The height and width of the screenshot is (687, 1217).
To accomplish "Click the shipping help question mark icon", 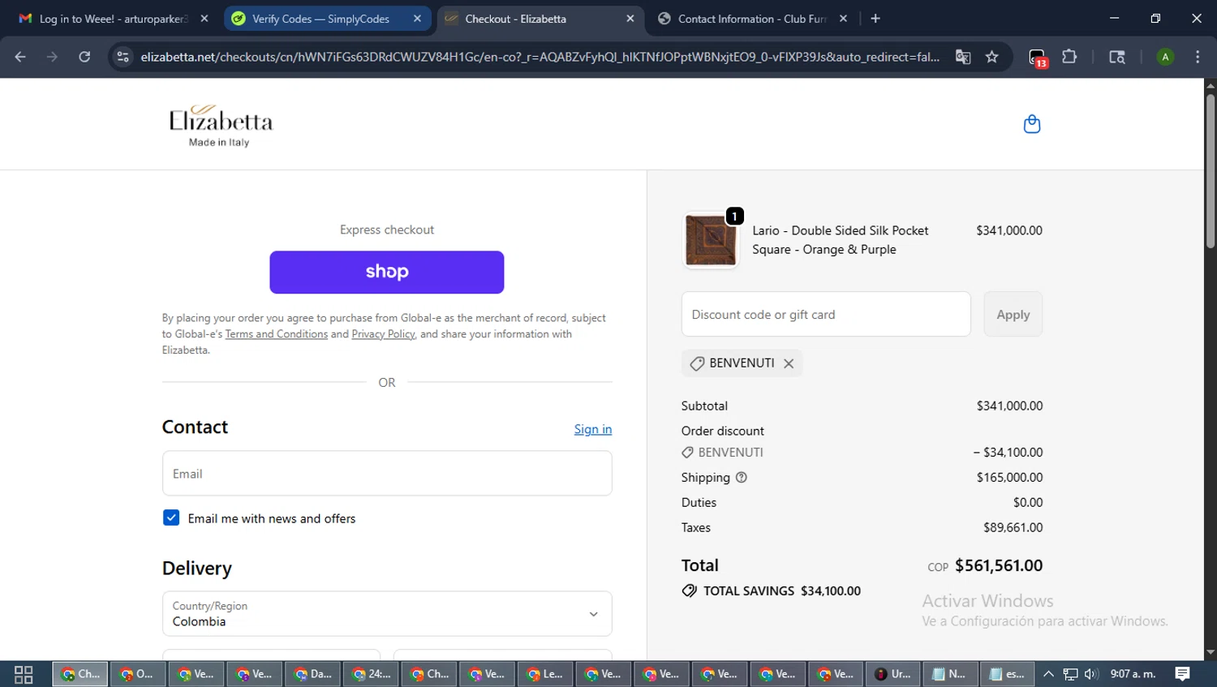I will coord(741,478).
